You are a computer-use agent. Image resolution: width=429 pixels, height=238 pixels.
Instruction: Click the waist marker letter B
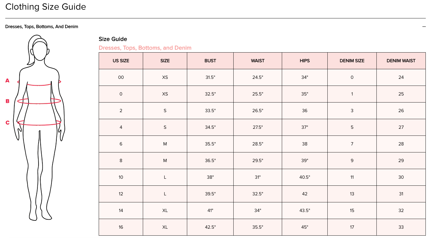8,101
